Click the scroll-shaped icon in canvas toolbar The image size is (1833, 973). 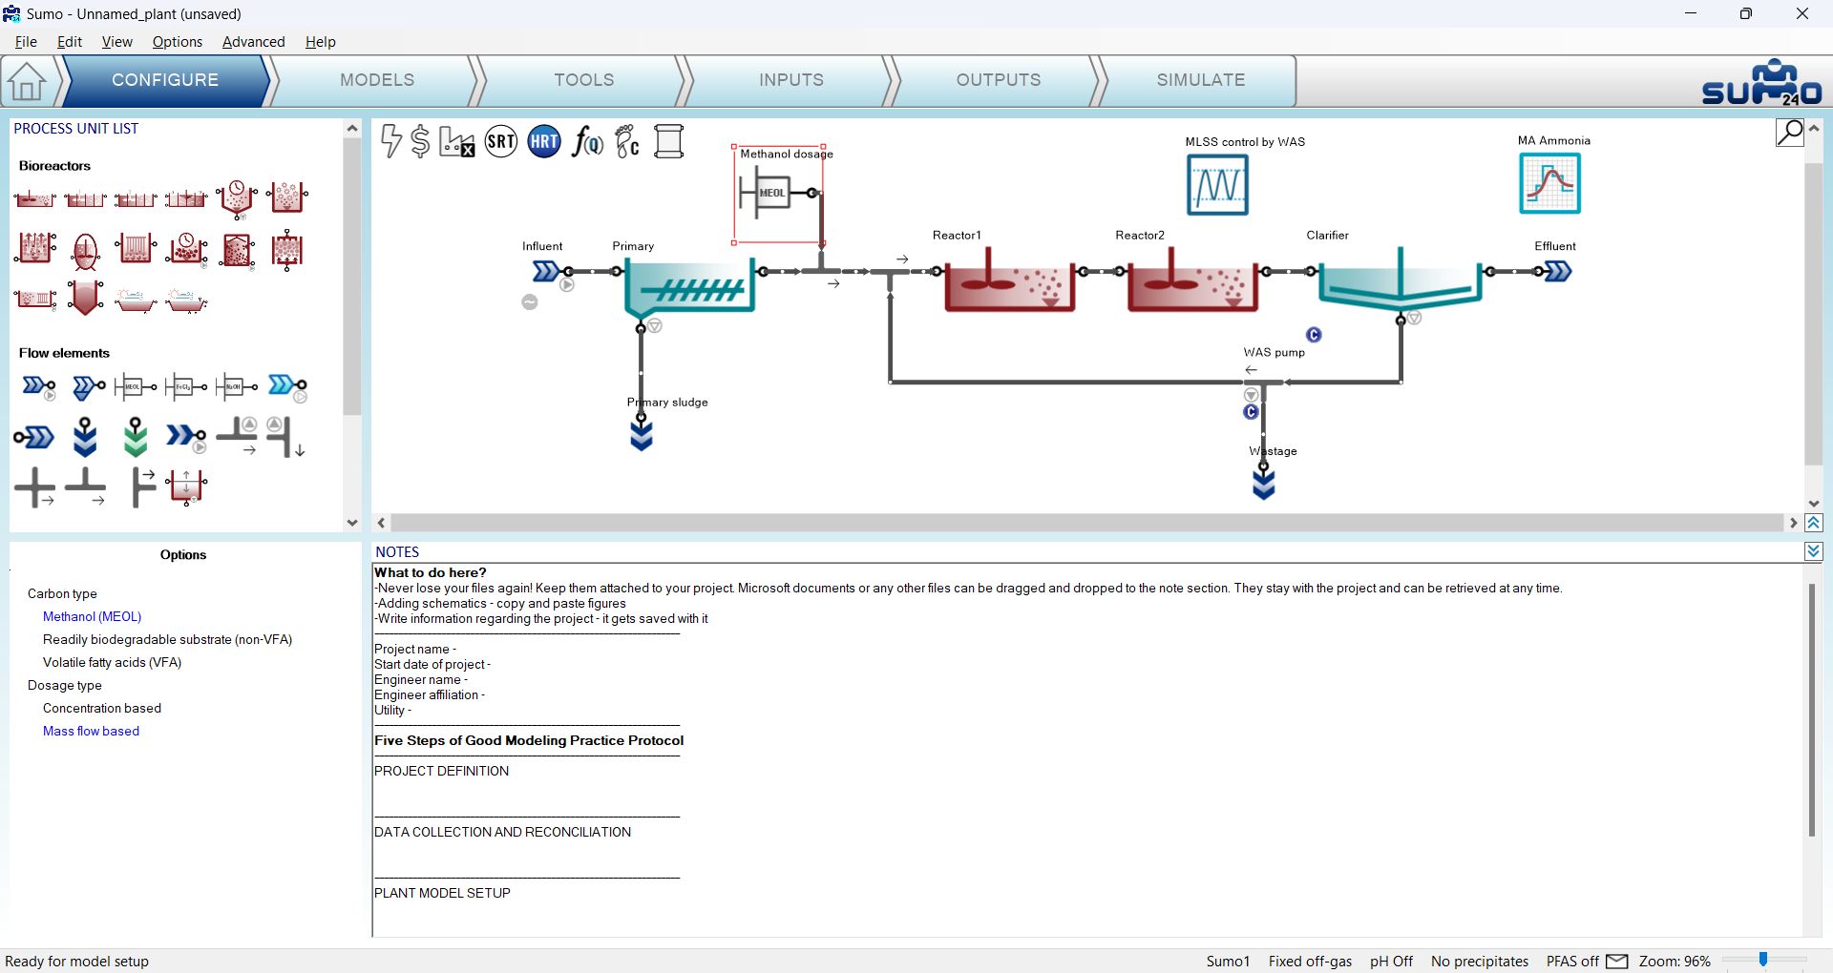click(x=669, y=141)
